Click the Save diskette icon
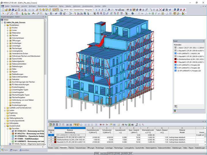 pyautogui.click(x=16, y=10)
